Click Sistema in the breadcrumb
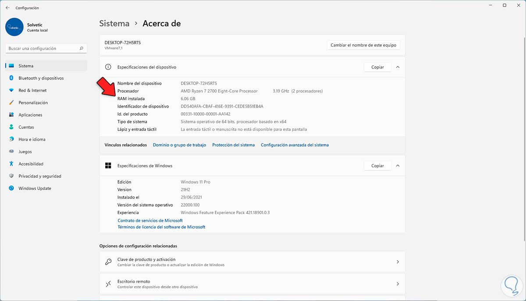Image resolution: width=526 pixels, height=301 pixels. (114, 24)
